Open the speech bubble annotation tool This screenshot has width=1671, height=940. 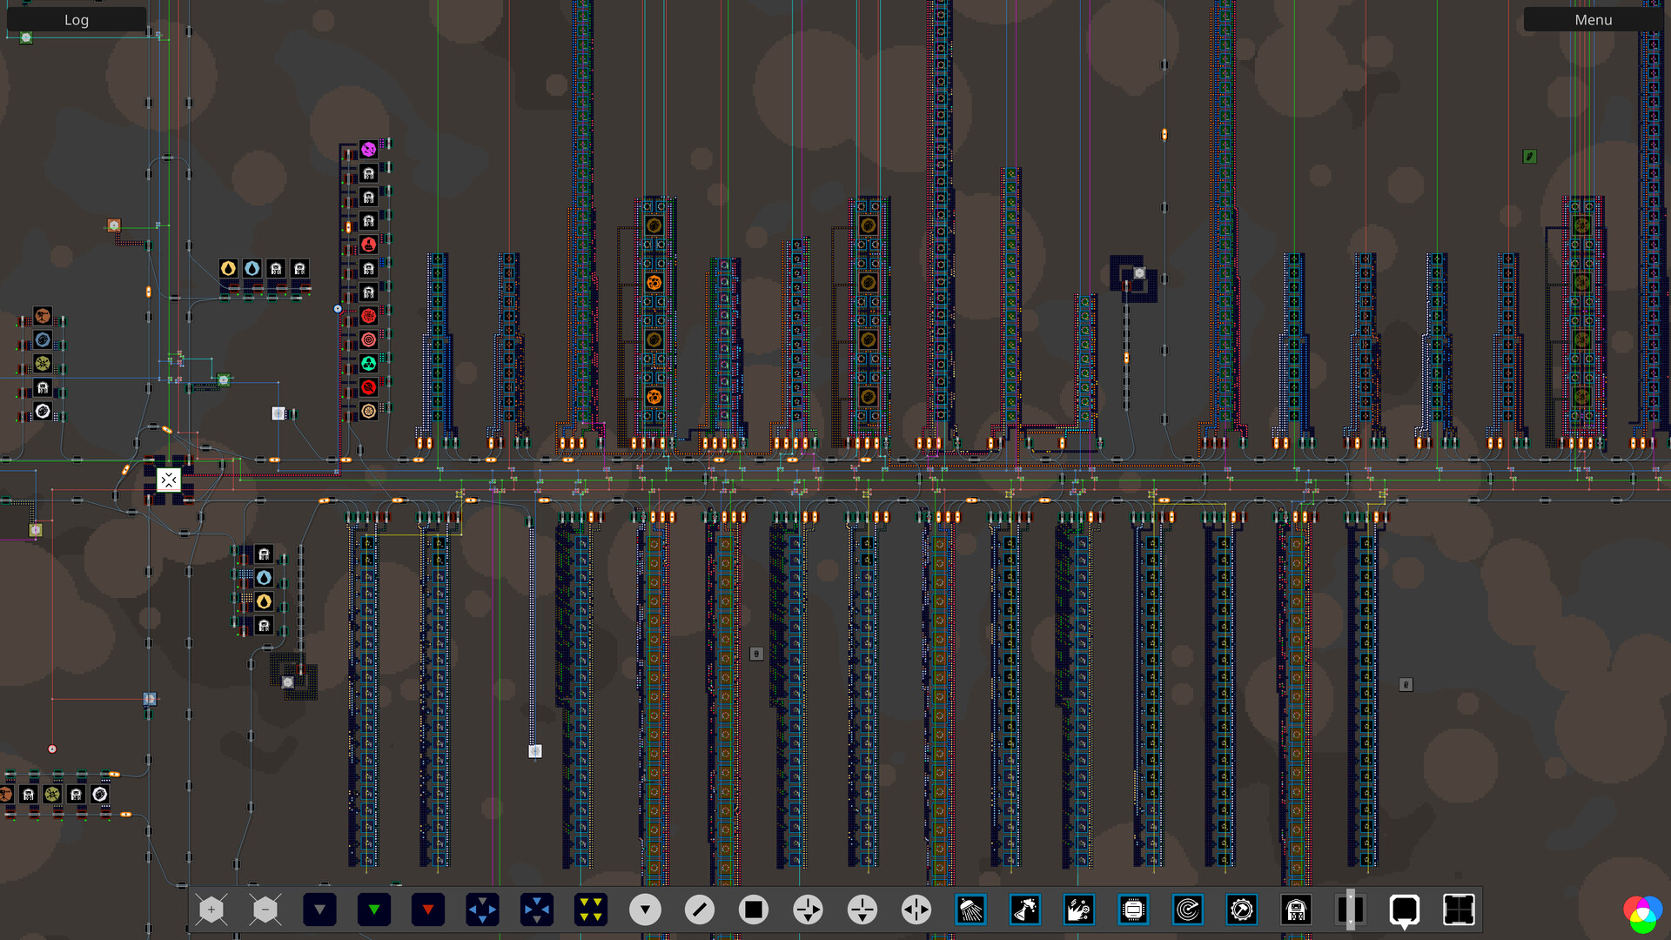(1404, 910)
